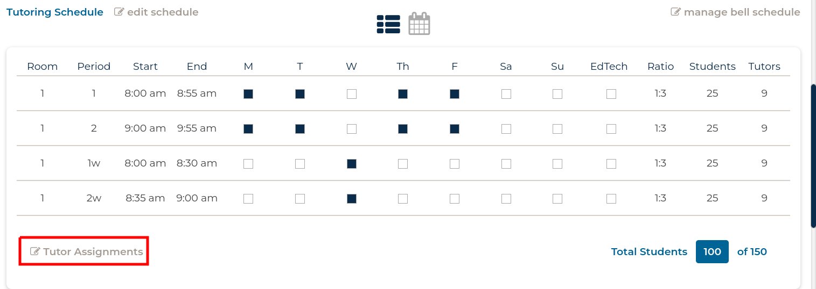Click the vertical page scrollbar
Screen dimensions: 816x289
point(813,156)
